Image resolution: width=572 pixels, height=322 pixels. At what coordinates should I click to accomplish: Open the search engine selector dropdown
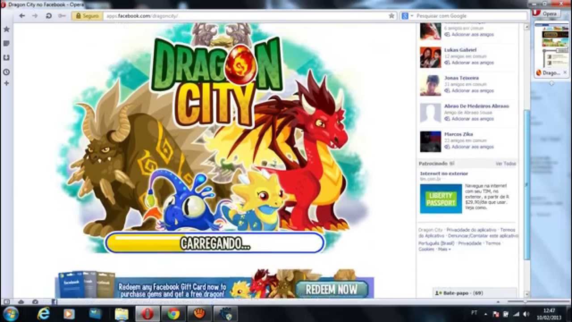point(407,16)
